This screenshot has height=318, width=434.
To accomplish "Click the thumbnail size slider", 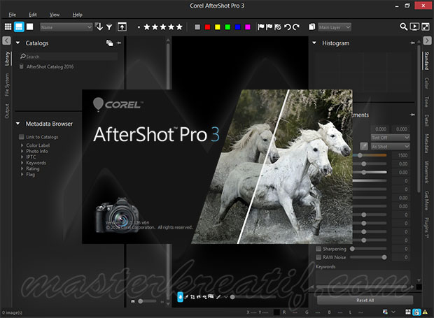I will coord(147,301).
